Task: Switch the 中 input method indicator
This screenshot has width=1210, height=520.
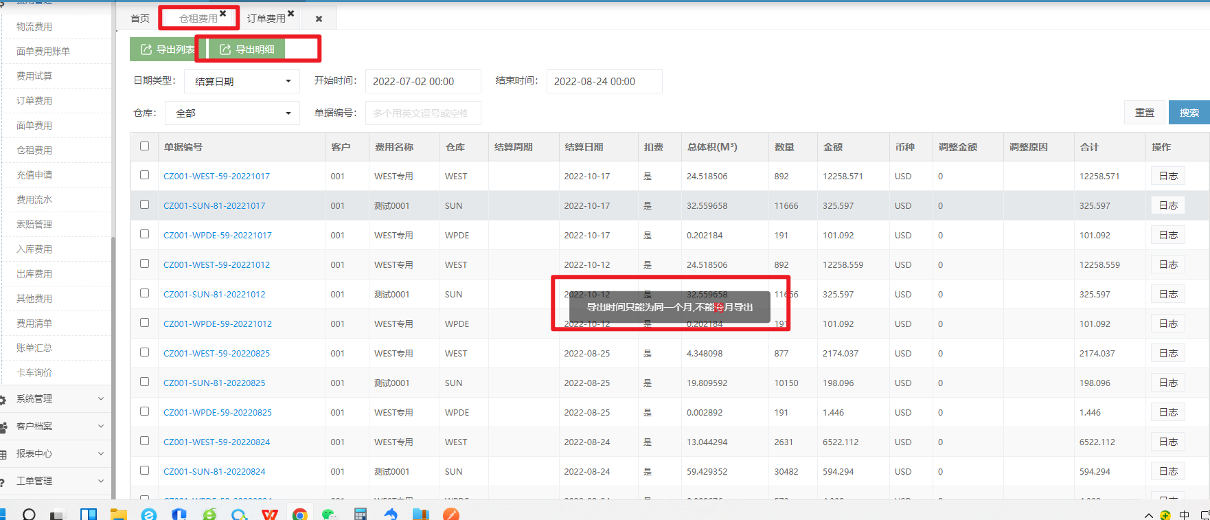Action: (1185, 515)
